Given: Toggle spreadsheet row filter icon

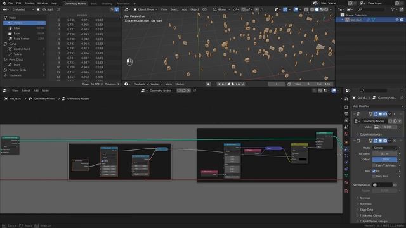Looking at the screenshot, I should (x=117, y=9).
